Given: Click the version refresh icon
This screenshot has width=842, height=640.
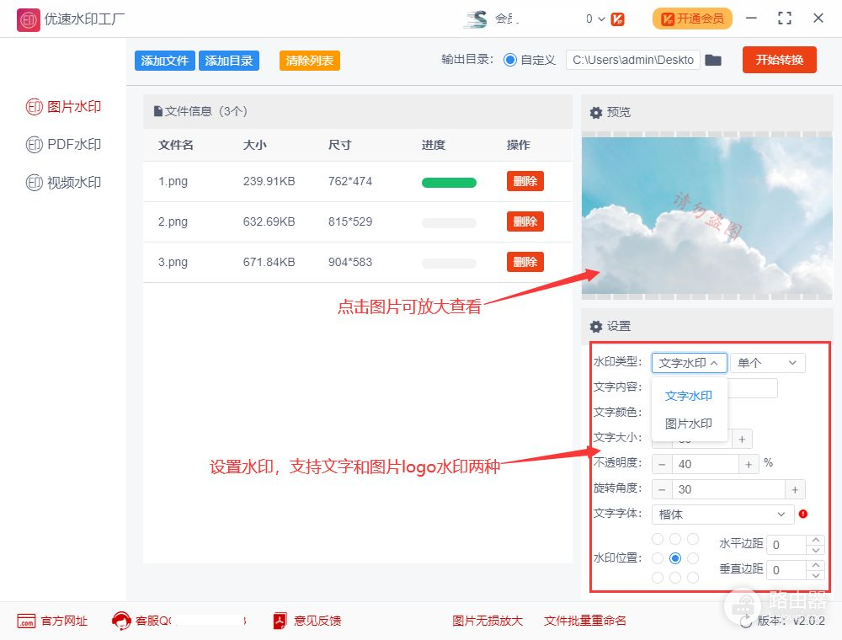Looking at the screenshot, I should [x=745, y=621].
